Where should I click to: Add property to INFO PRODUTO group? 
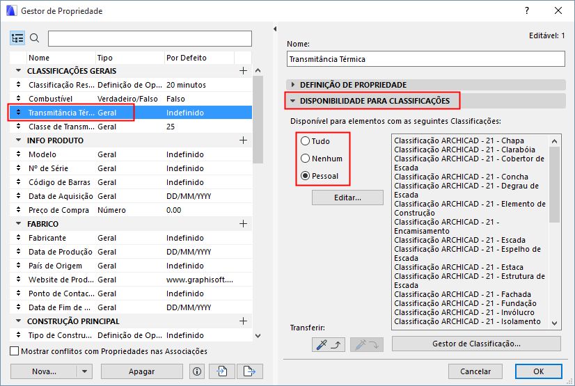[x=243, y=140]
